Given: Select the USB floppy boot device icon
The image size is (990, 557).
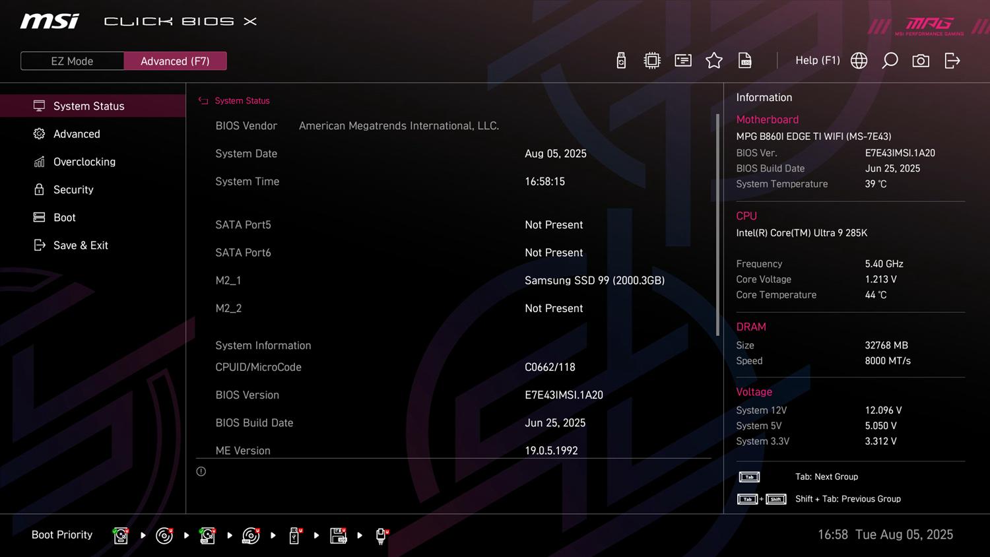Looking at the screenshot, I should pos(338,535).
